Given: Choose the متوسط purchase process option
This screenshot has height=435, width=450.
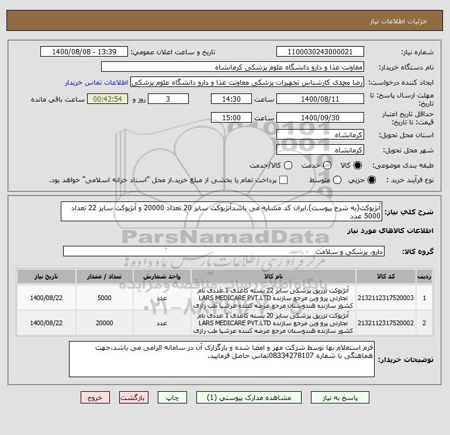Looking at the screenshot, I should 337,180.
